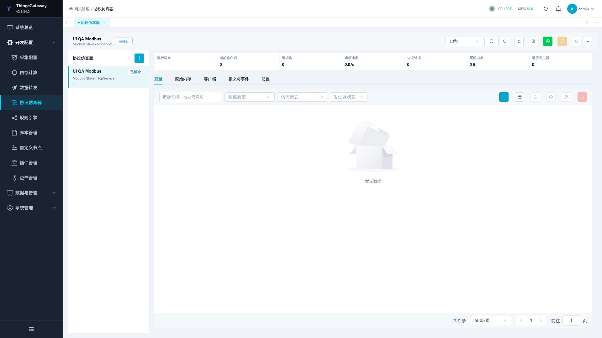Collapse the sidebar via bottom menu icon
The image size is (602, 338).
click(x=31, y=329)
